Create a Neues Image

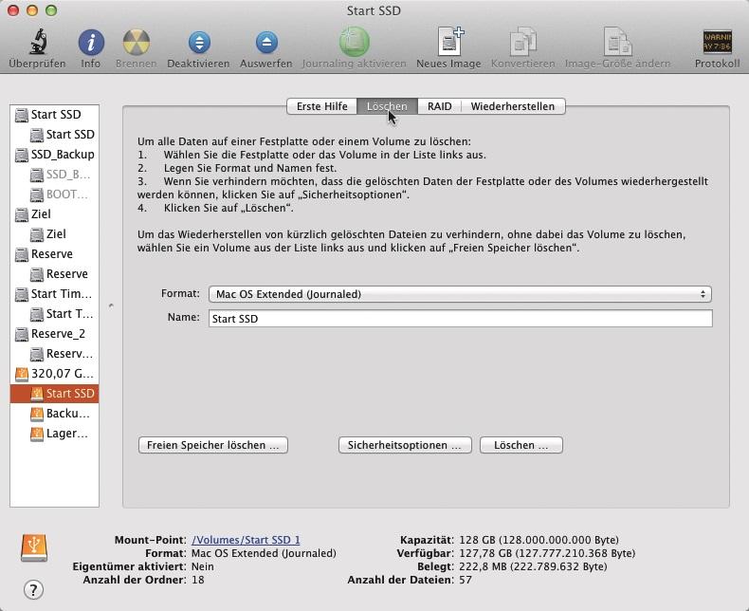pyautogui.click(x=449, y=41)
